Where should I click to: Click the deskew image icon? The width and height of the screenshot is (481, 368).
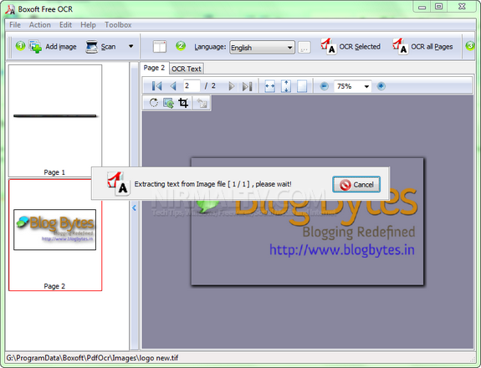[168, 103]
